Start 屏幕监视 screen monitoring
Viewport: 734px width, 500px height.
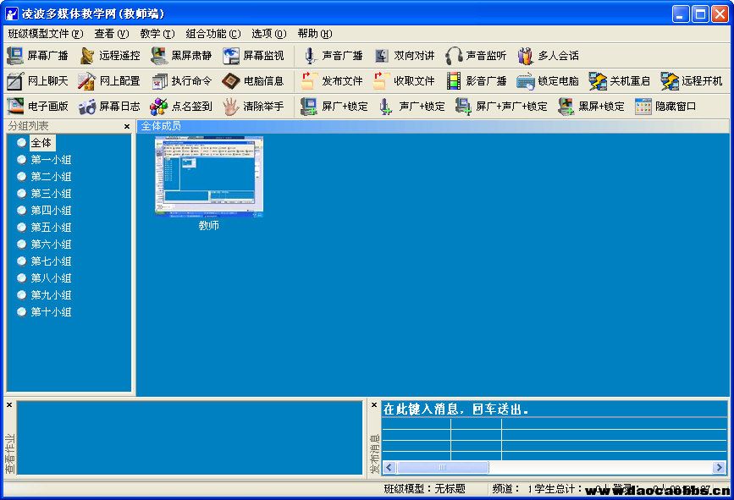231,56
